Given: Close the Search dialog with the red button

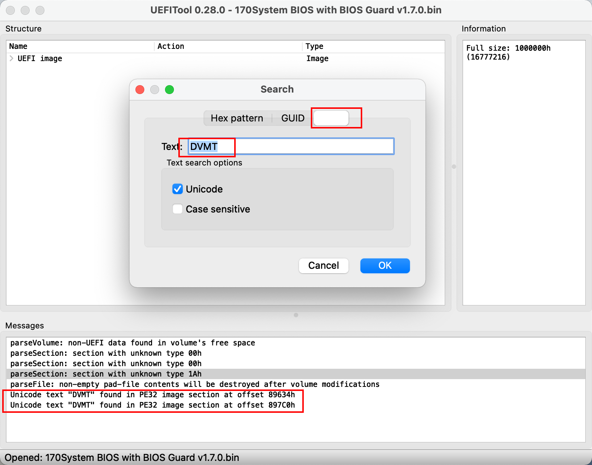Looking at the screenshot, I should pos(140,90).
